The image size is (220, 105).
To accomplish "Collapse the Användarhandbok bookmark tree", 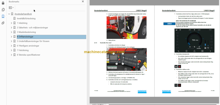I will tap(9, 14).
